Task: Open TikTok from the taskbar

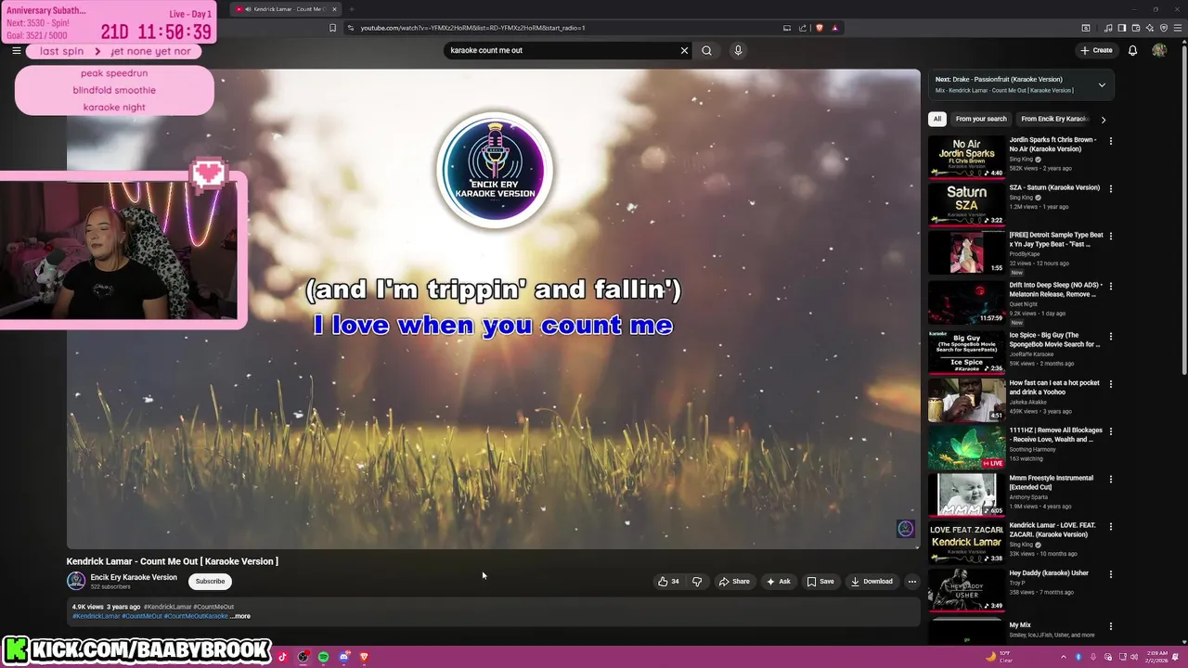Action: click(x=282, y=657)
